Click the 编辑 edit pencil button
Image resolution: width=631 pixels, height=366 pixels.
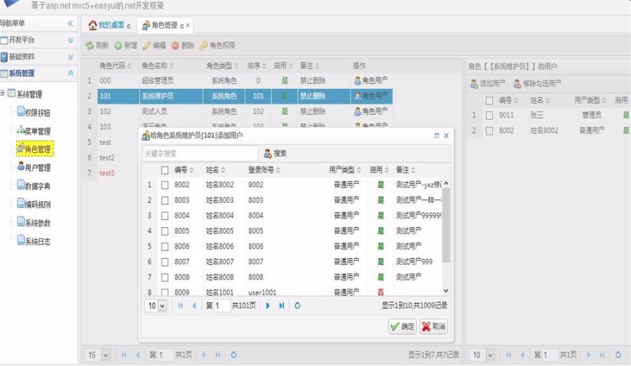154,46
